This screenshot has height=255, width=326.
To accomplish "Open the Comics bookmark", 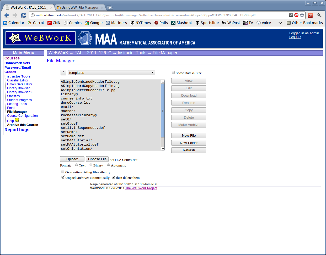I will pyautogui.click(x=73, y=23).
